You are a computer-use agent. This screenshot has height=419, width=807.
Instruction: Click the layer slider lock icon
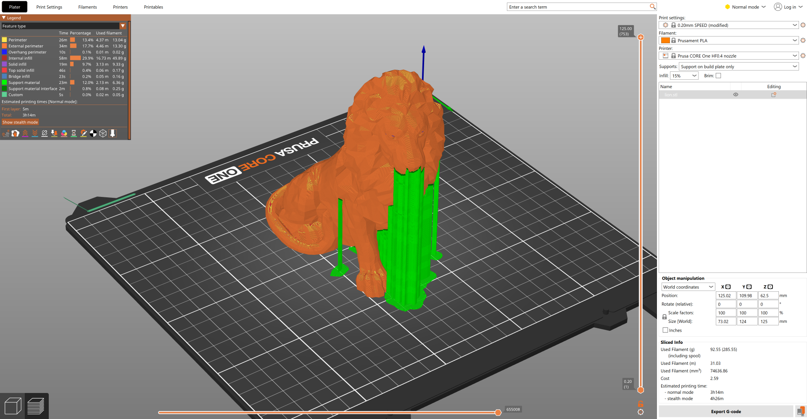[x=641, y=404]
